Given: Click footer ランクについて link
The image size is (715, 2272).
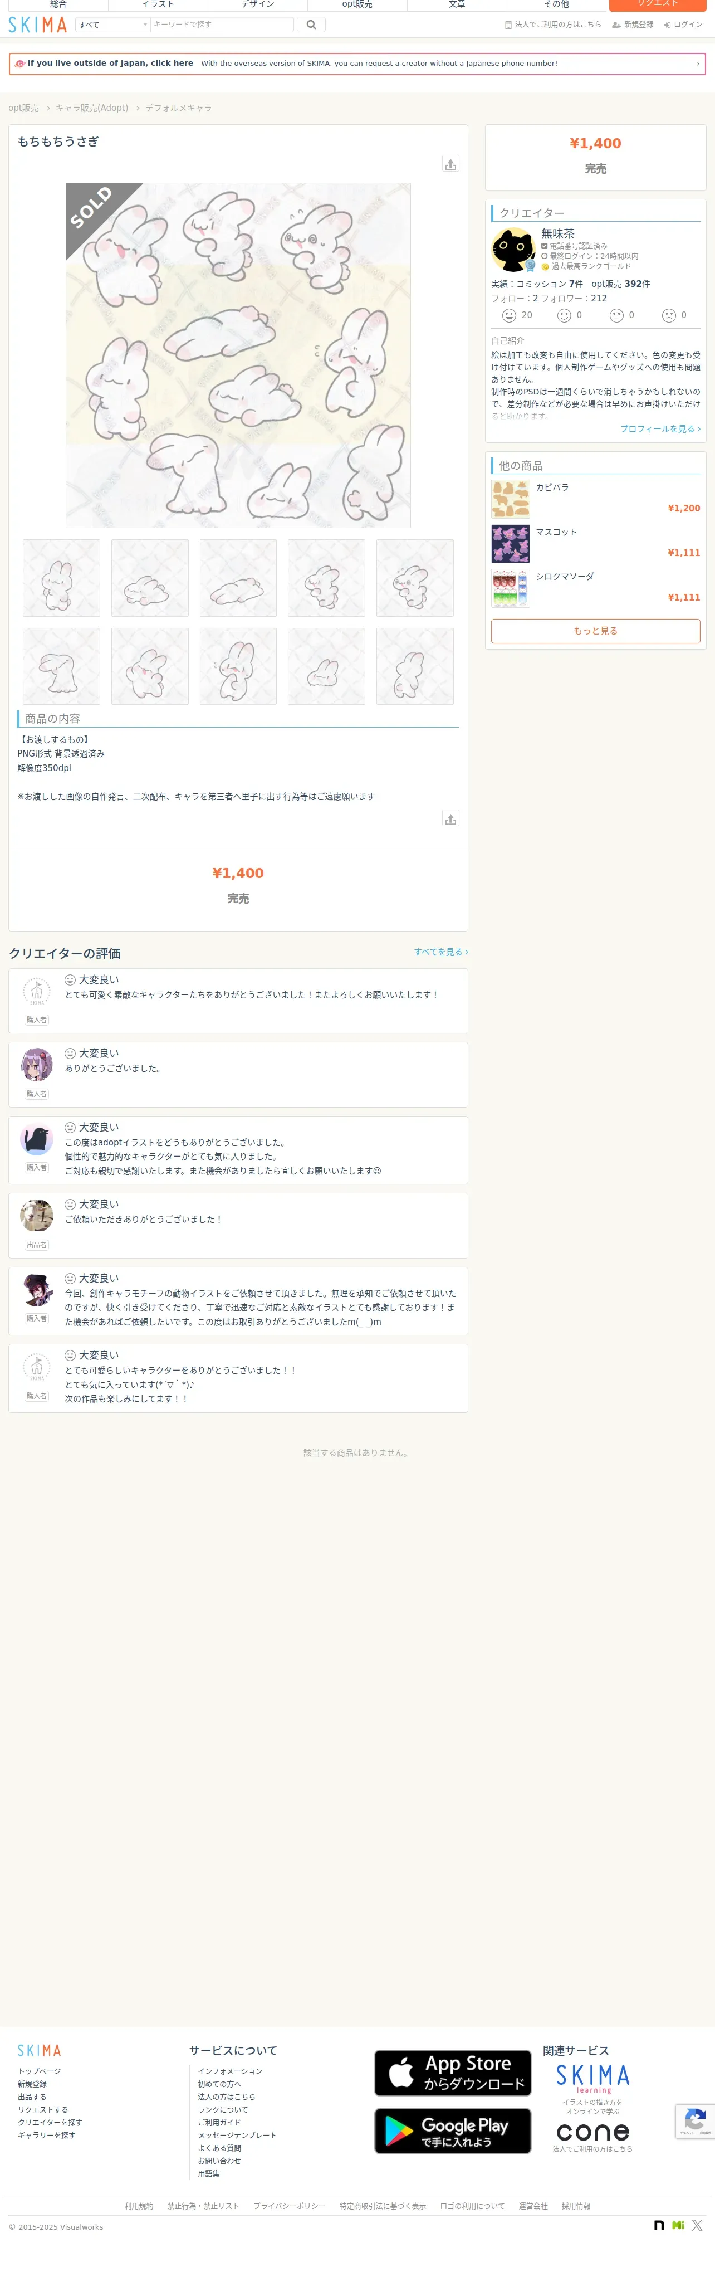Looking at the screenshot, I should click(223, 2110).
